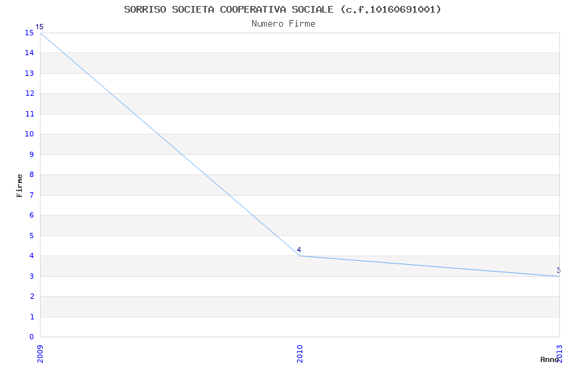
Task: Select the 2010 x-axis year label
Action: click(300, 354)
